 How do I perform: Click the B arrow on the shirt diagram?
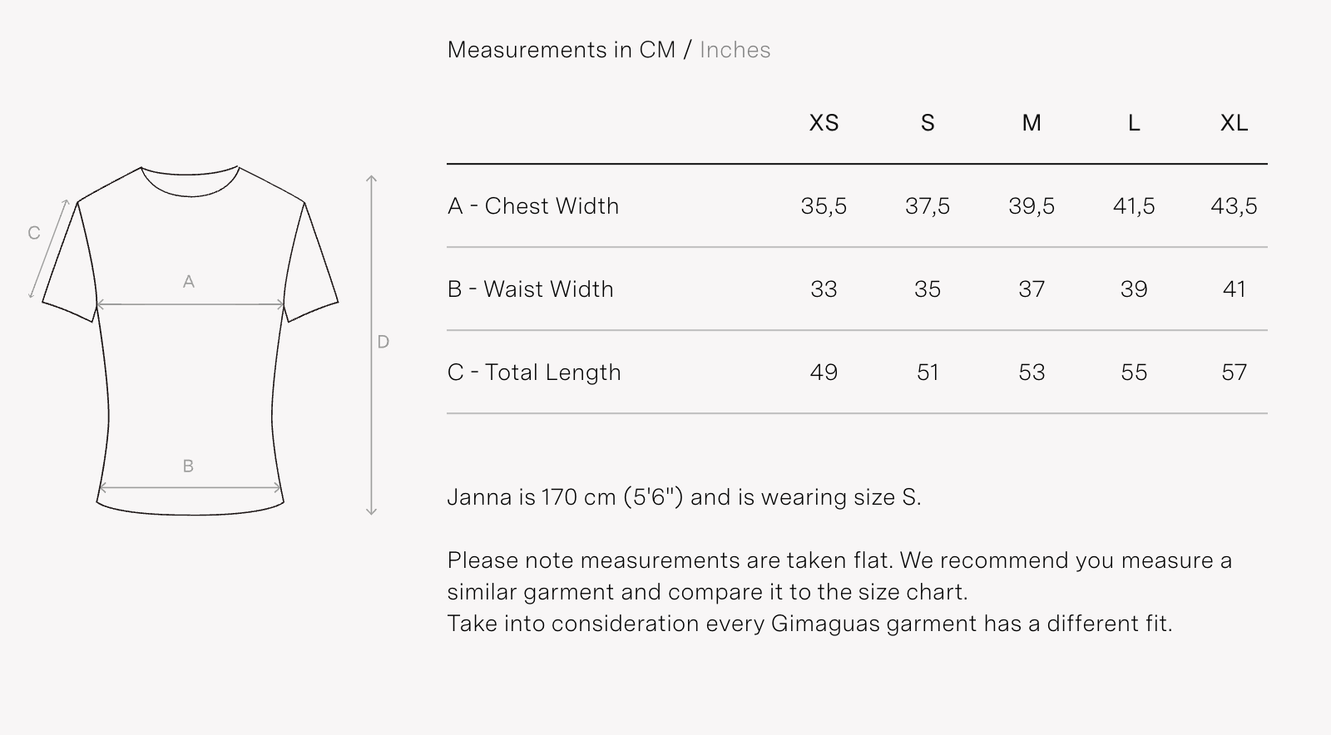[x=190, y=490]
